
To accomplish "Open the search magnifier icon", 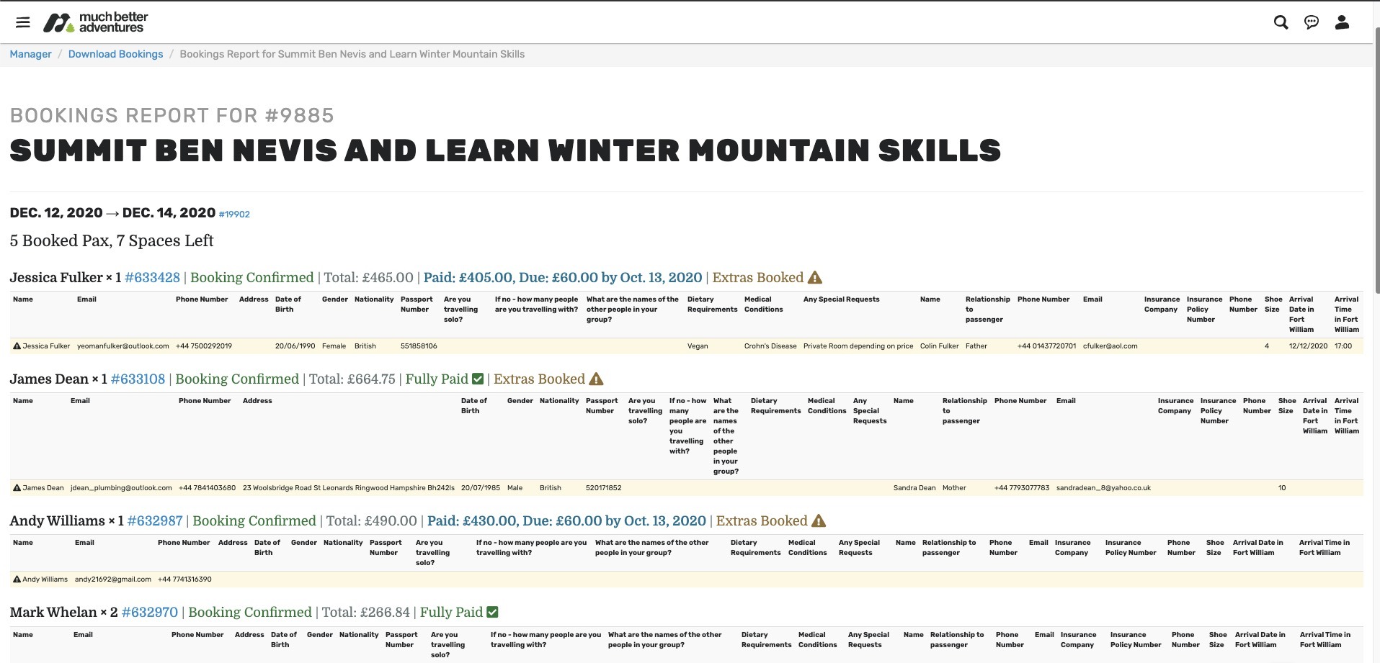I will 1281,22.
